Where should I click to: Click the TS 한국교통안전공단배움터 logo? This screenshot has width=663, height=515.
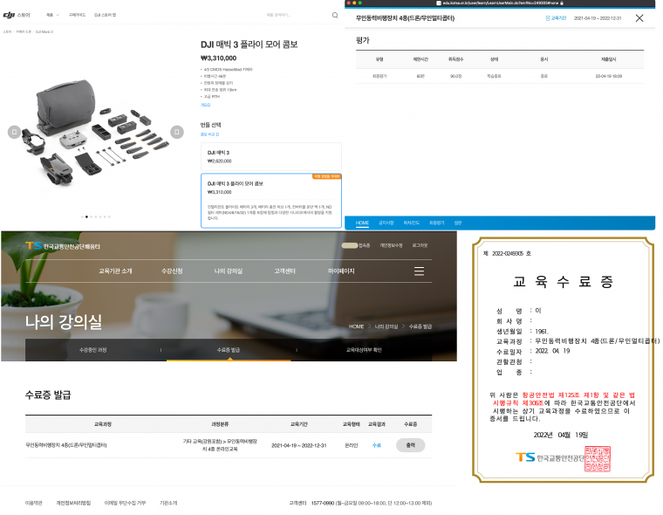click(63, 246)
